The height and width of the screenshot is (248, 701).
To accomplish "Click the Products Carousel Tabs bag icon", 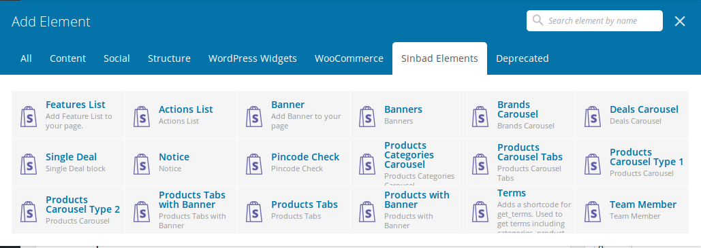I will click(x=480, y=164).
